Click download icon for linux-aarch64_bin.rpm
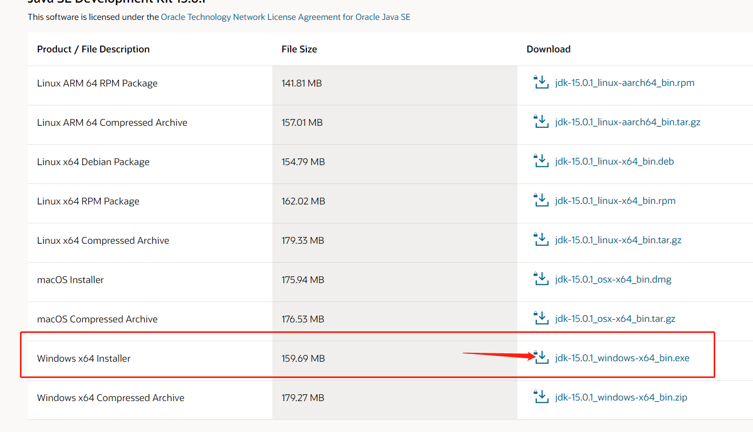753x432 pixels. tap(541, 82)
